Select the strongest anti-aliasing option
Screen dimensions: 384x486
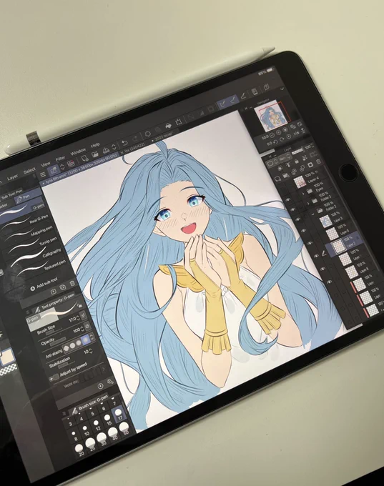click(86, 340)
